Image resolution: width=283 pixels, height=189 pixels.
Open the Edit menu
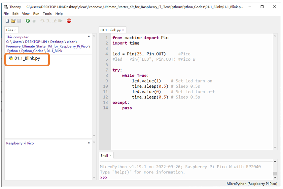point(15,14)
